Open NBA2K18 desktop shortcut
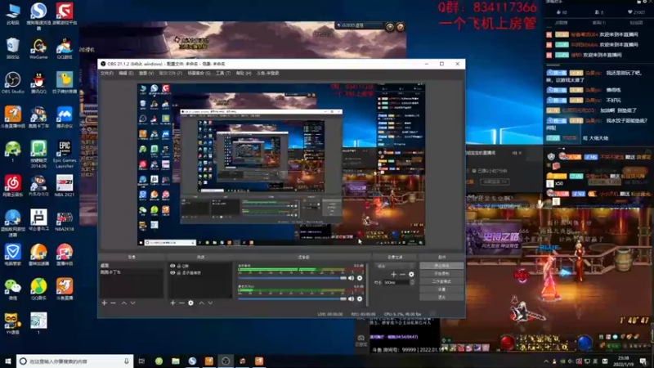 coord(65,220)
